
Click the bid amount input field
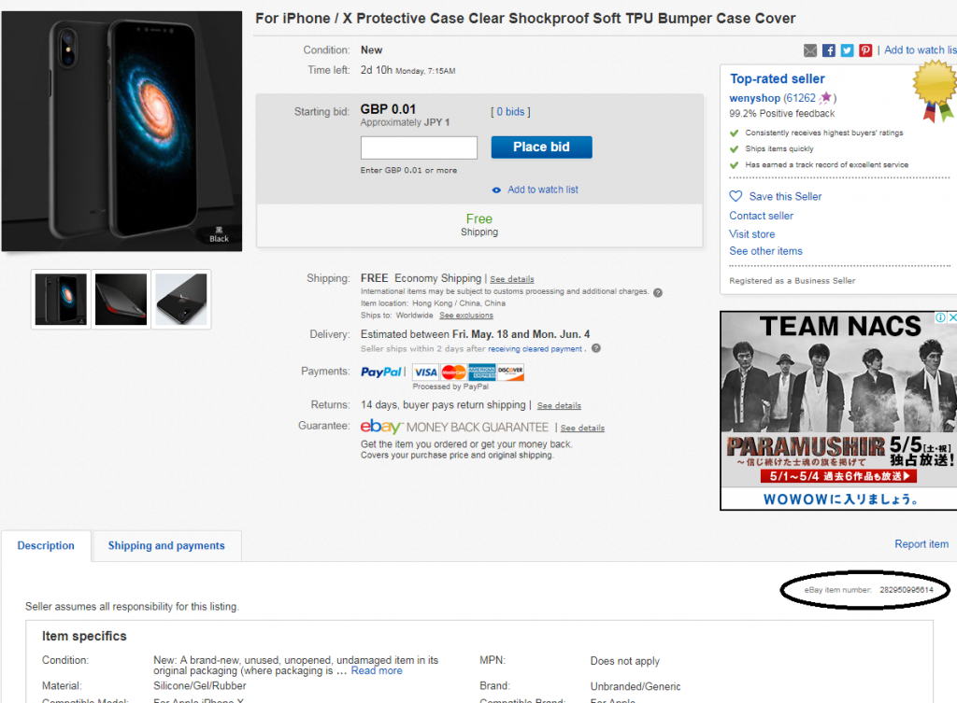coord(419,148)
